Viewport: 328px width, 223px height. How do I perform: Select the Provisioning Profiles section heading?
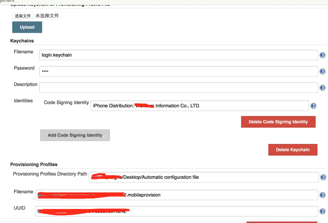tap(34, 164)
